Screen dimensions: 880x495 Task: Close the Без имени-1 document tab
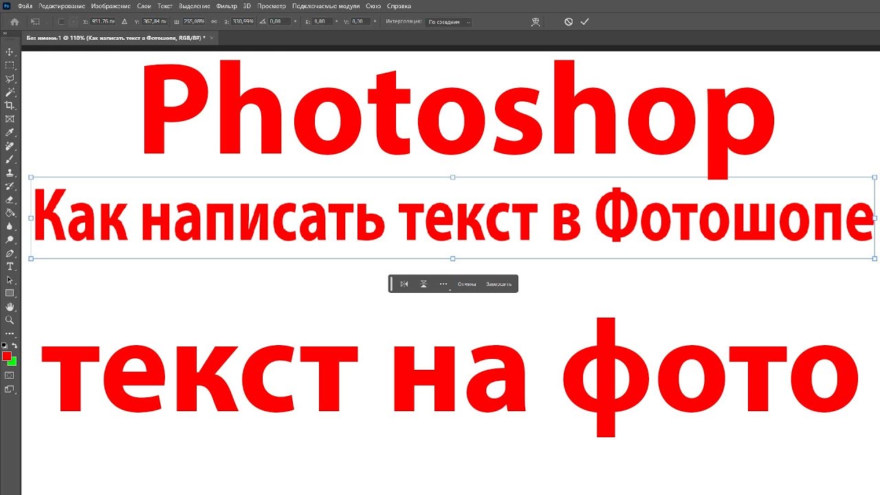tap(212, 37)
